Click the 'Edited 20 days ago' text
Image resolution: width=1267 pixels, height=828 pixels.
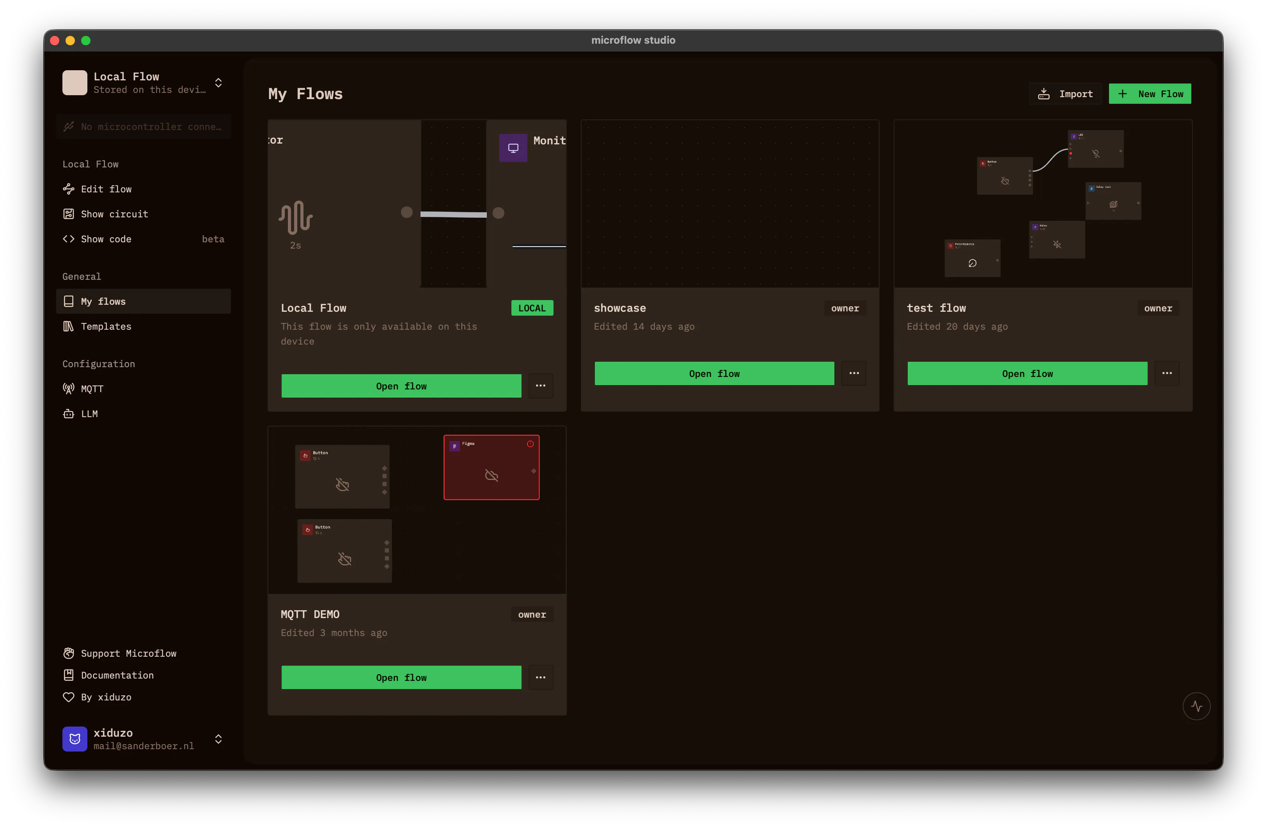[x=957, y=327]
